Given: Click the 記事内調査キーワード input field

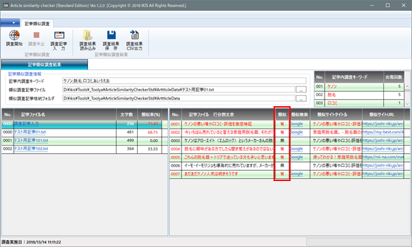Looking at the screenshot, I should pos(184,81).
